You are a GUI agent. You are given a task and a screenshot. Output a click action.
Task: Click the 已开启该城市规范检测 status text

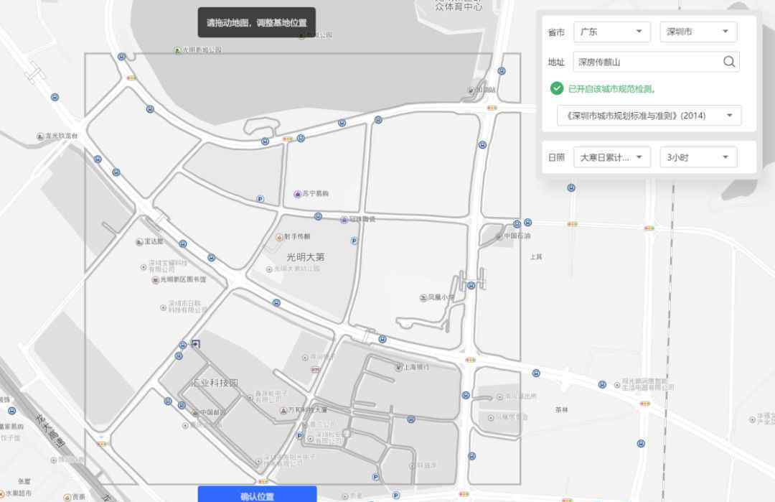click(611, 89)
